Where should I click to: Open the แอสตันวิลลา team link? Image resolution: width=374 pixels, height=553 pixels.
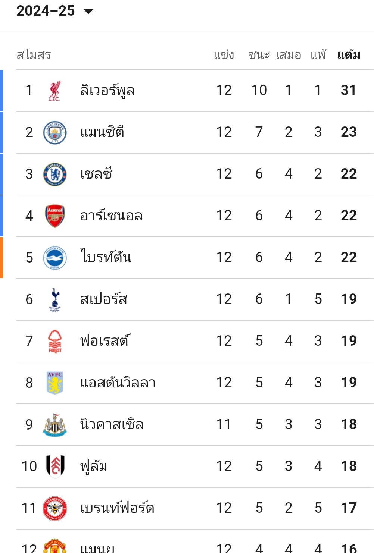pyautogui.click(x=118, y=383)
